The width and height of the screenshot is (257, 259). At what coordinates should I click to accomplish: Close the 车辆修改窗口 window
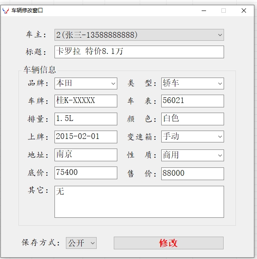243,11
